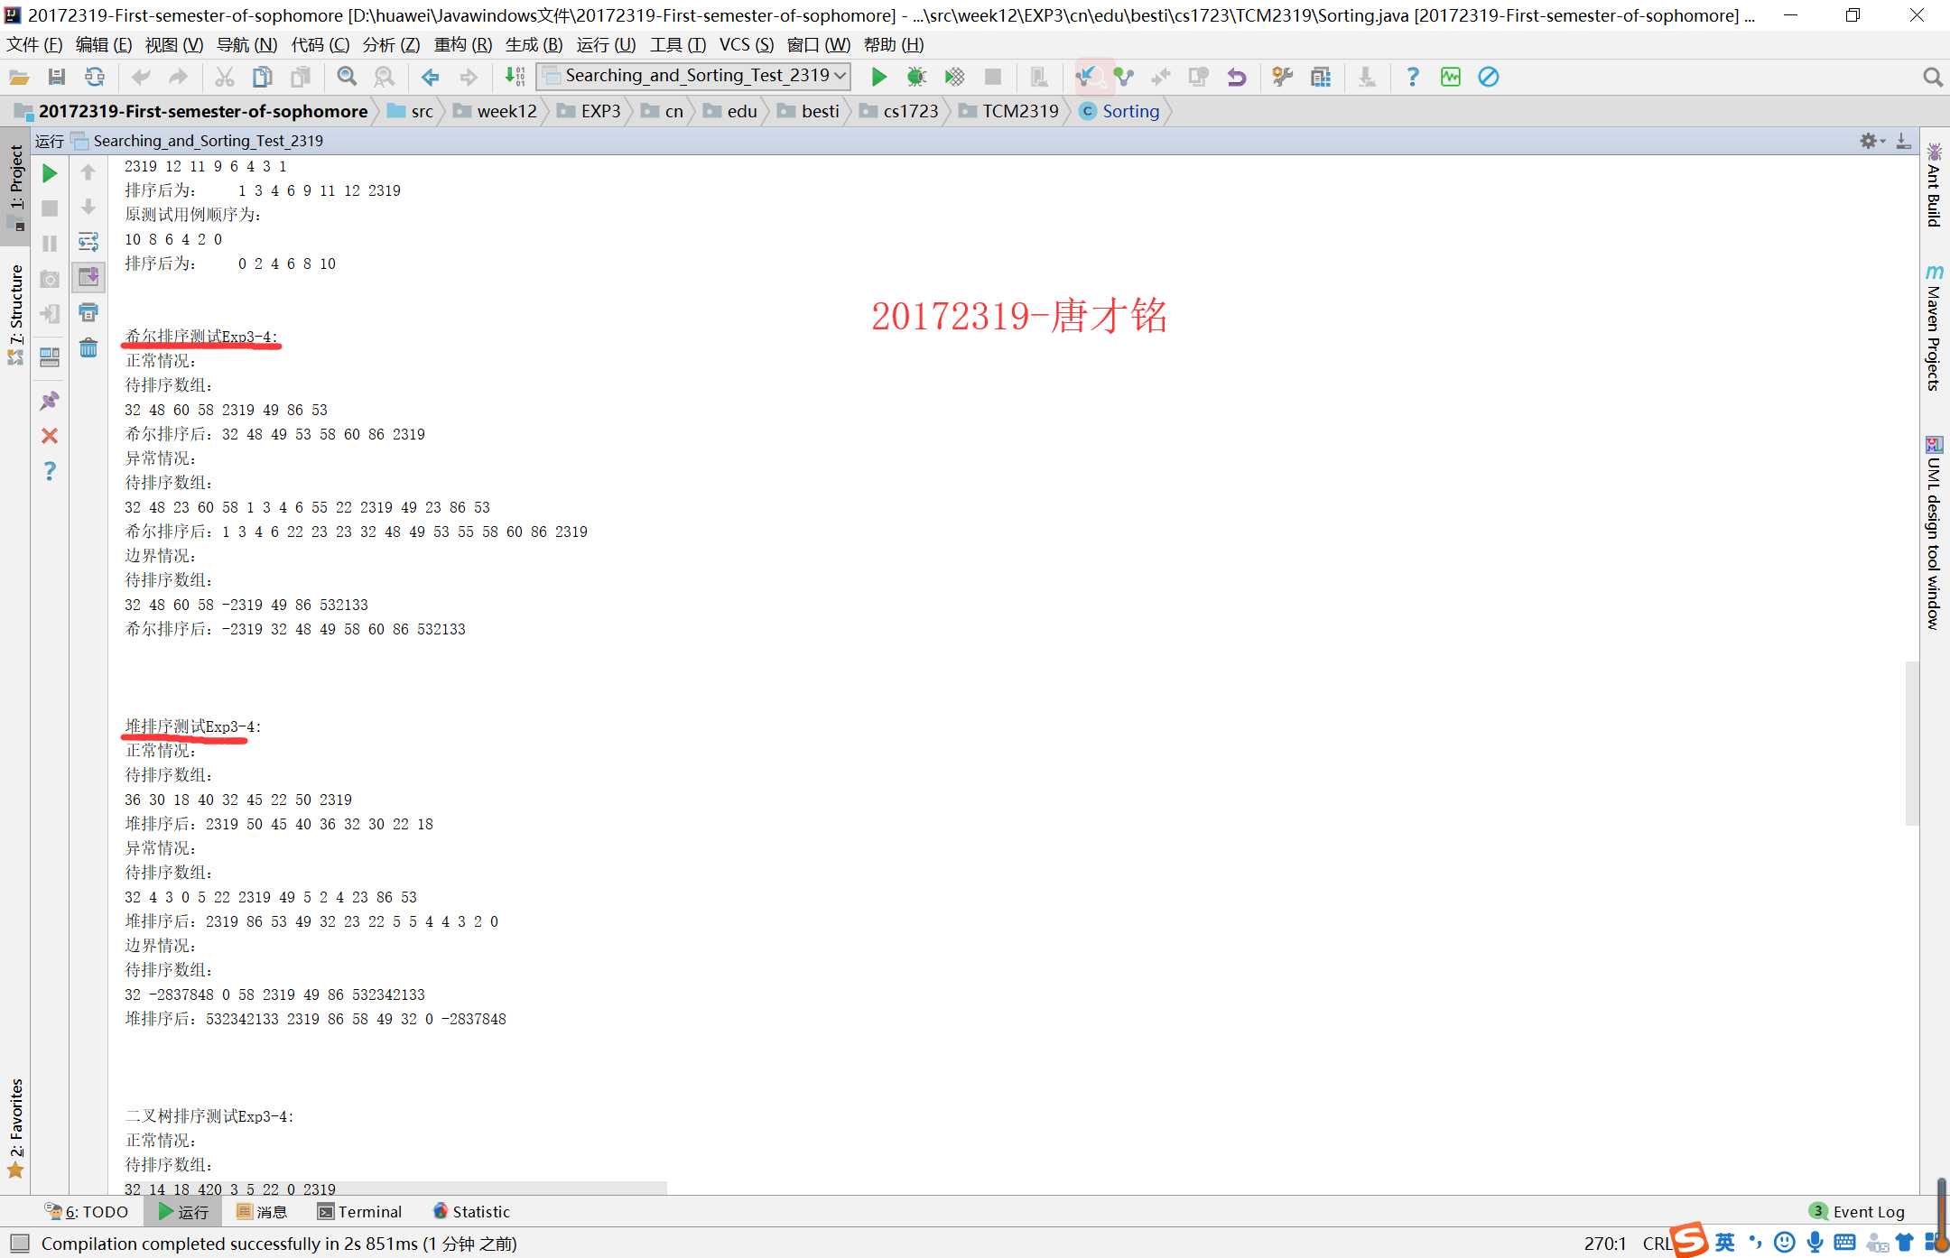This screenshot has height=1258, width=1950.
Task: Run with coverage icon in the toolbar
Action: click(954, 78)
